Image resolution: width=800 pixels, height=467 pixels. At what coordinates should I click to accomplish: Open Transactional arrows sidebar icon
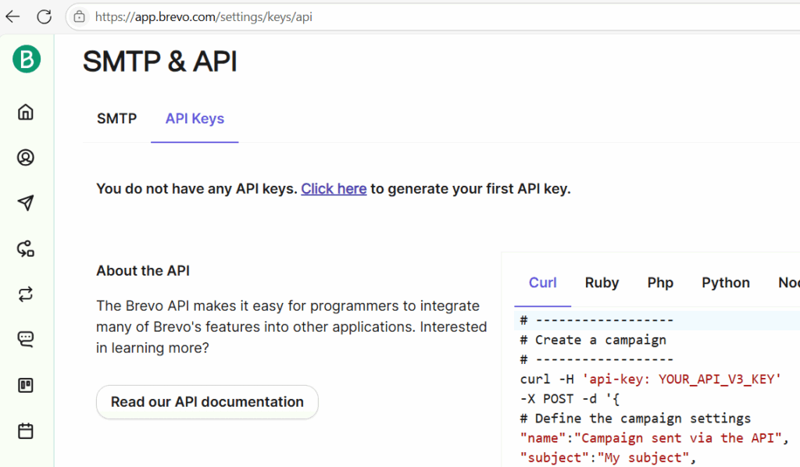[26, 294]
